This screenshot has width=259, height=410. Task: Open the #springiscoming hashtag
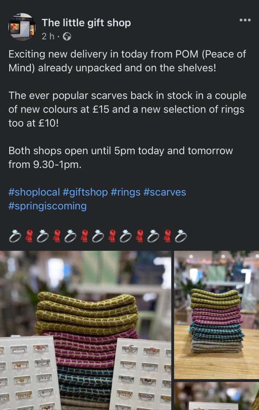pos(47,206)
